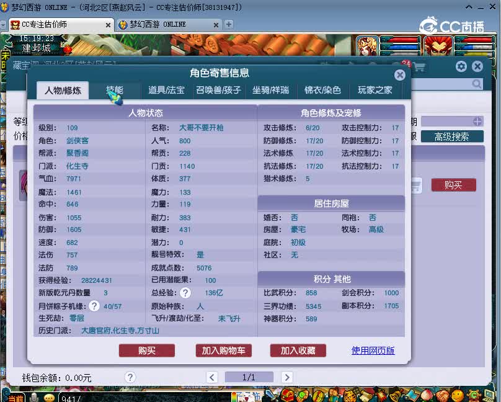Click 购买 button in character dialog
Viewport: 501px width, 402px height.
point(147,351)
